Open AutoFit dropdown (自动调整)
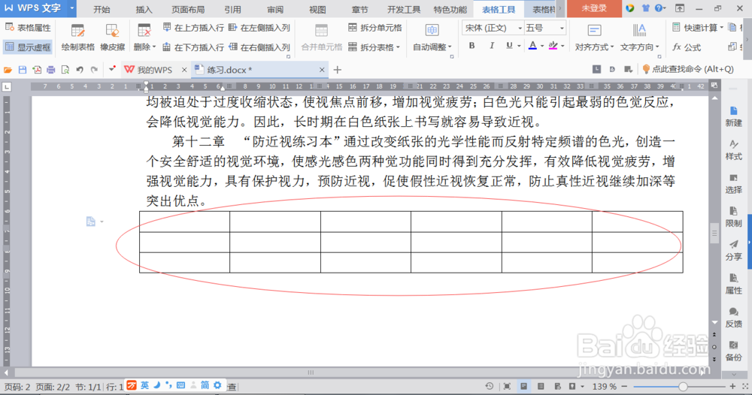The height and width of the screenshot is (395, 752). 432,38
